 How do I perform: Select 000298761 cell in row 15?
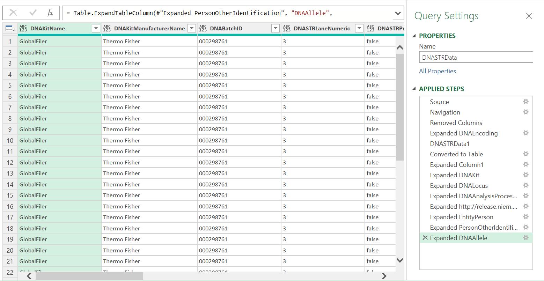[239, 195]
